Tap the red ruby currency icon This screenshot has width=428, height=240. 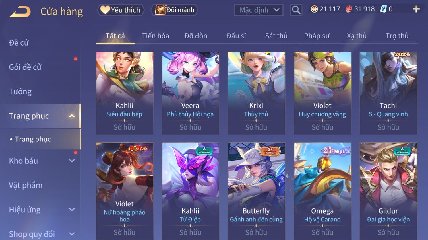click(348, 9)
